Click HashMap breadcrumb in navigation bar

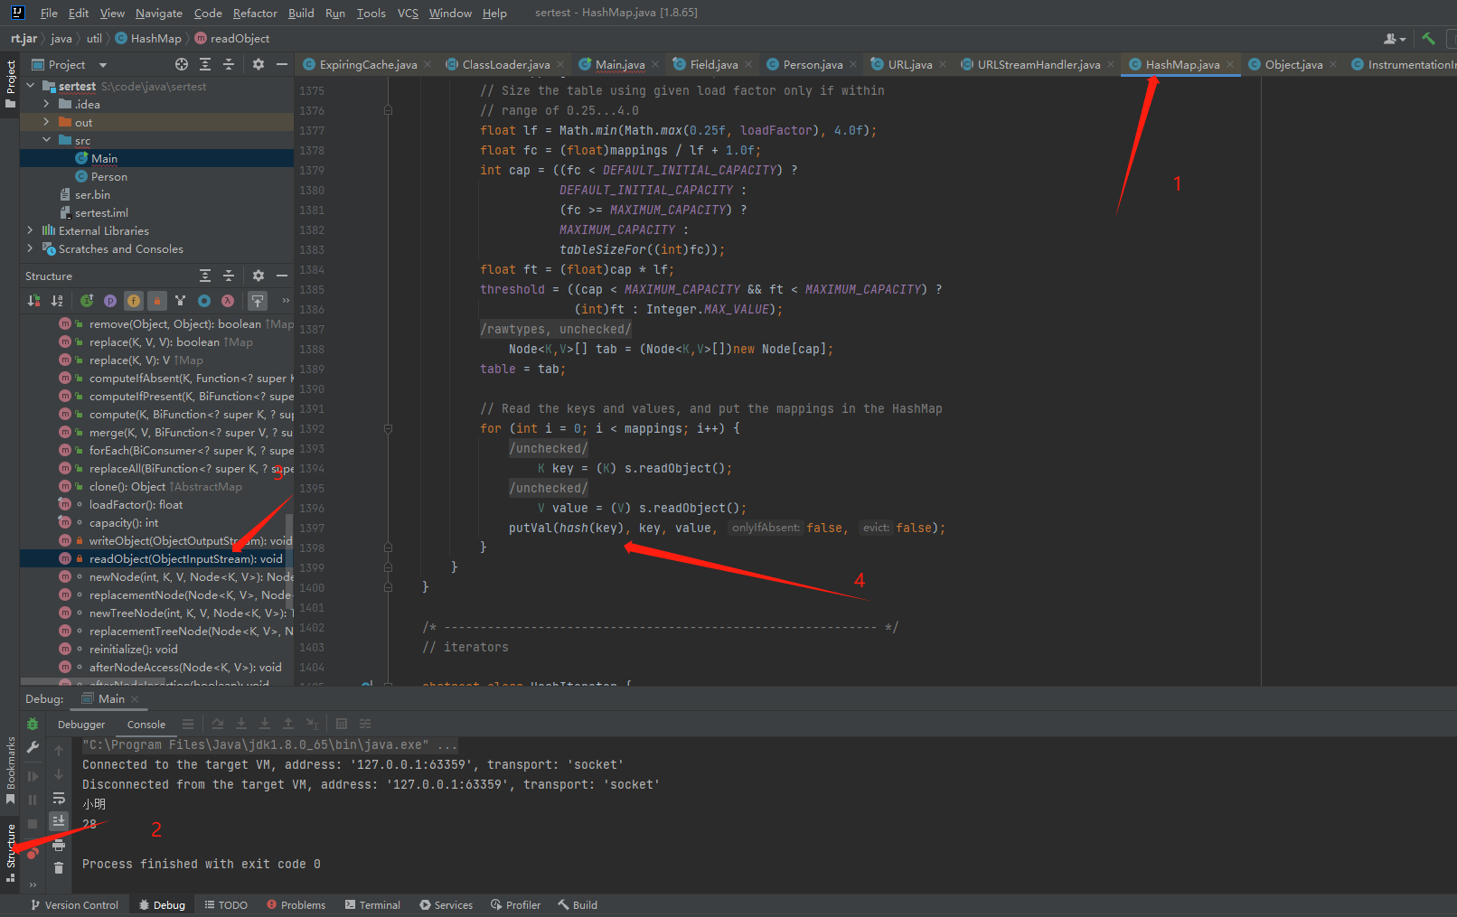[148, 39]
